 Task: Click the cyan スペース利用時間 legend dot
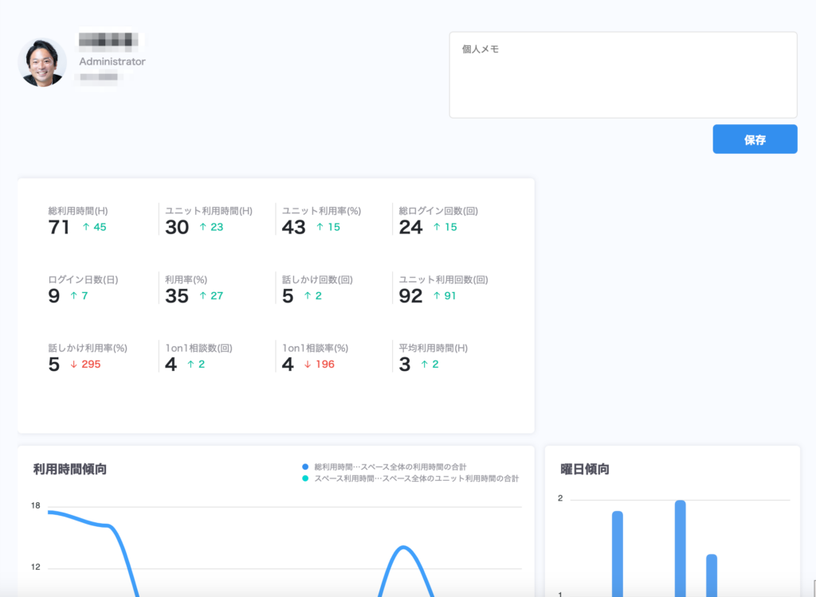[305, 478]
